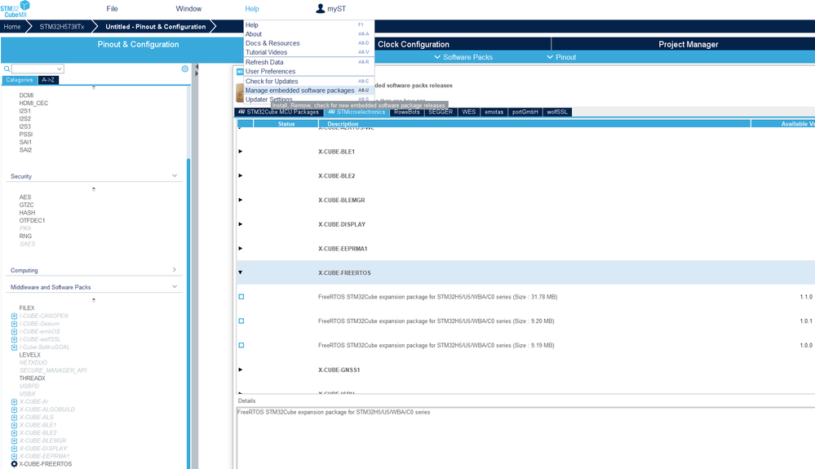Click the download icon beside X-CUBE-BLE1 in tree

[14, 425]
